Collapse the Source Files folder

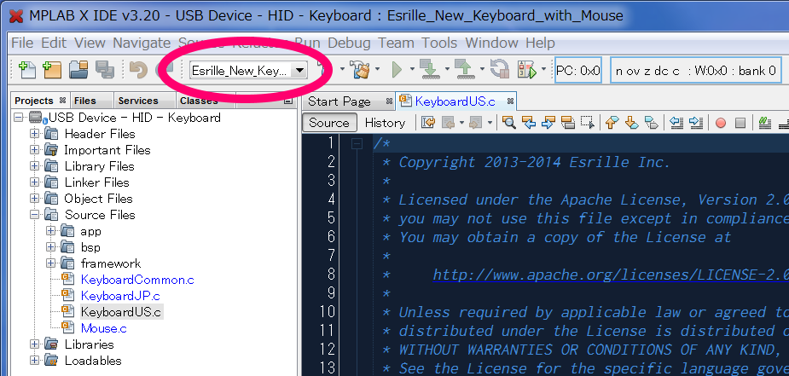pos(34,215)
